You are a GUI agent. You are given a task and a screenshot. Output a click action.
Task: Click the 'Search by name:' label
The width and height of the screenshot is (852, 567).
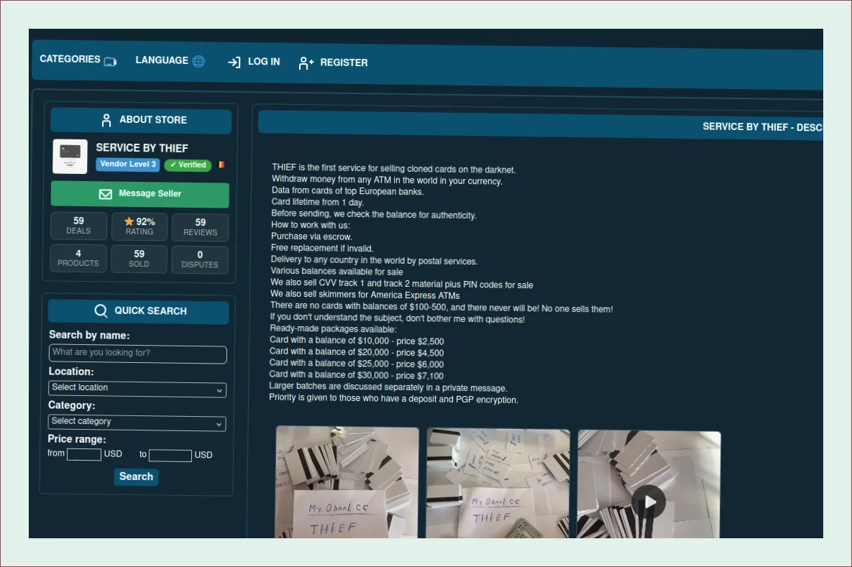(x=89, y=335)
